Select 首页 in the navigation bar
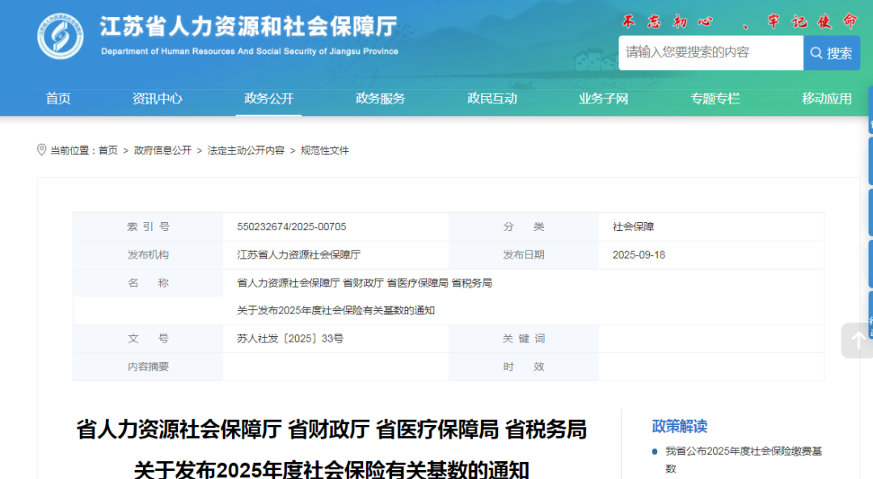The height and width of the screenshot is (479, 873). 57,99
